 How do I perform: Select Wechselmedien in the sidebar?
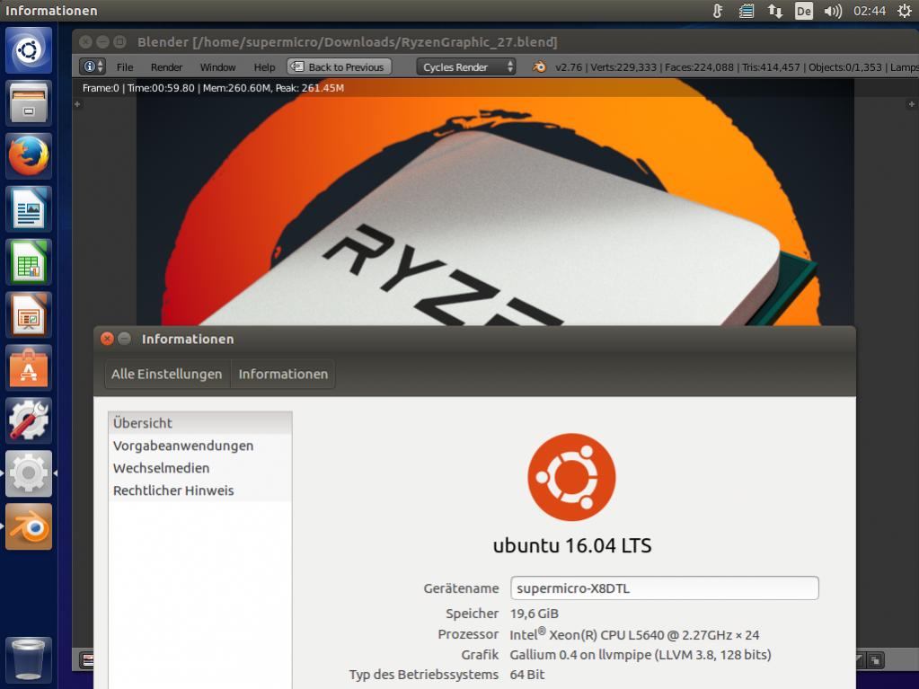tap(199, 467)
